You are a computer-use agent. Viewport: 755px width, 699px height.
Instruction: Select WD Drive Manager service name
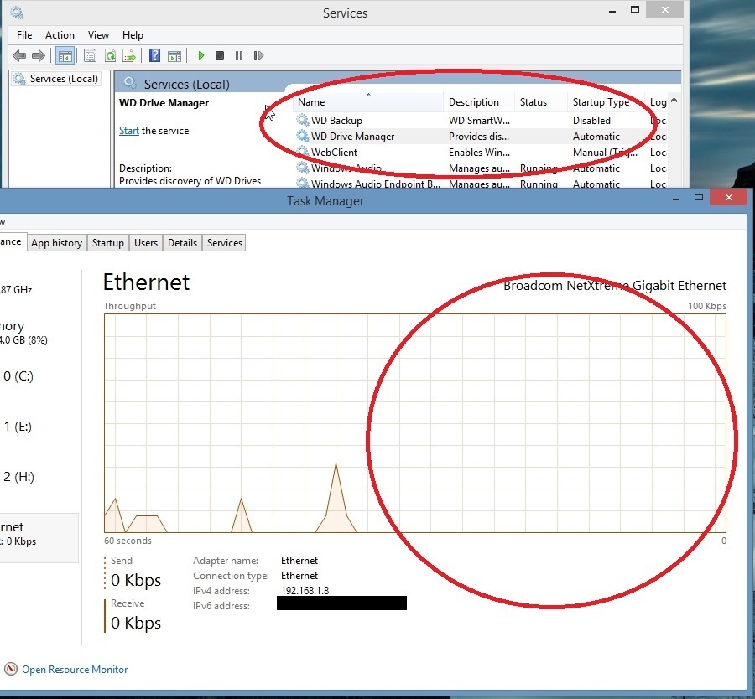(352, 137)
